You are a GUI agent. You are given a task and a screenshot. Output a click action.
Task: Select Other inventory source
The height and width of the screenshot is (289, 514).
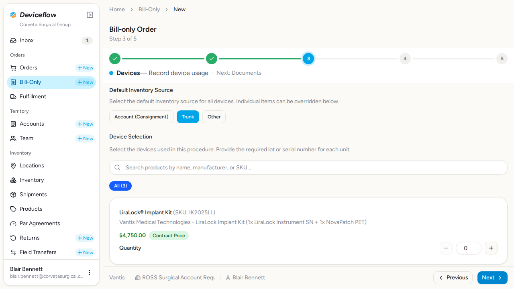(x=214, y=117)
